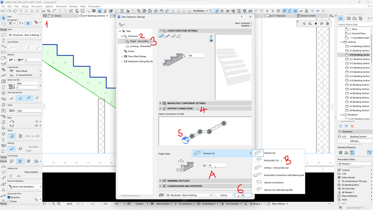The width and height of the screenshot is (373, 210).
Task: Click the dx value field showing 50
Action: click(217, 166)
